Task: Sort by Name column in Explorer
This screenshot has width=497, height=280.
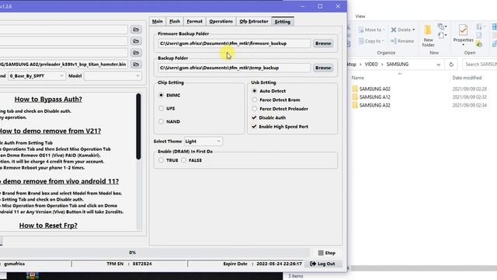Action: [358, 78]
